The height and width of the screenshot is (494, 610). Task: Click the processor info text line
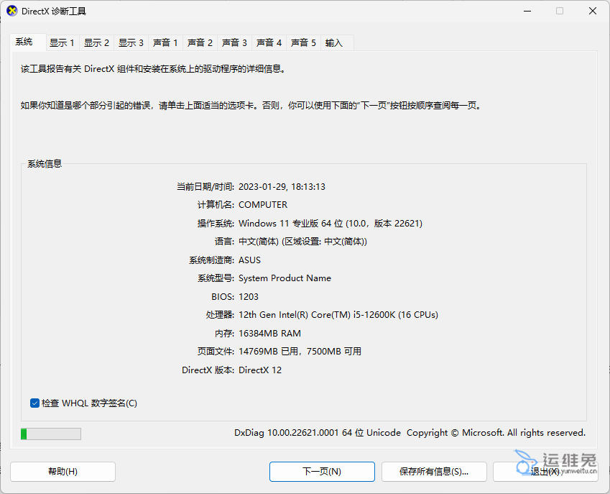(338, 315)
